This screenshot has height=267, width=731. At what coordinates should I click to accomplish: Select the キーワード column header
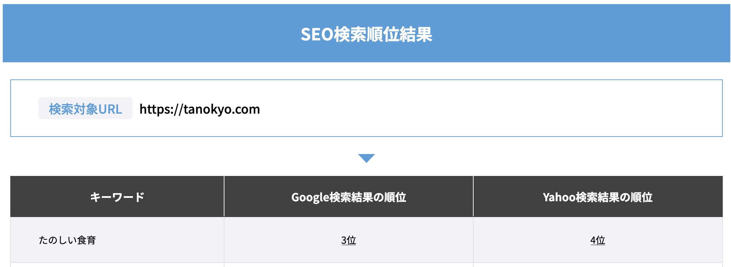pos(117,197)
